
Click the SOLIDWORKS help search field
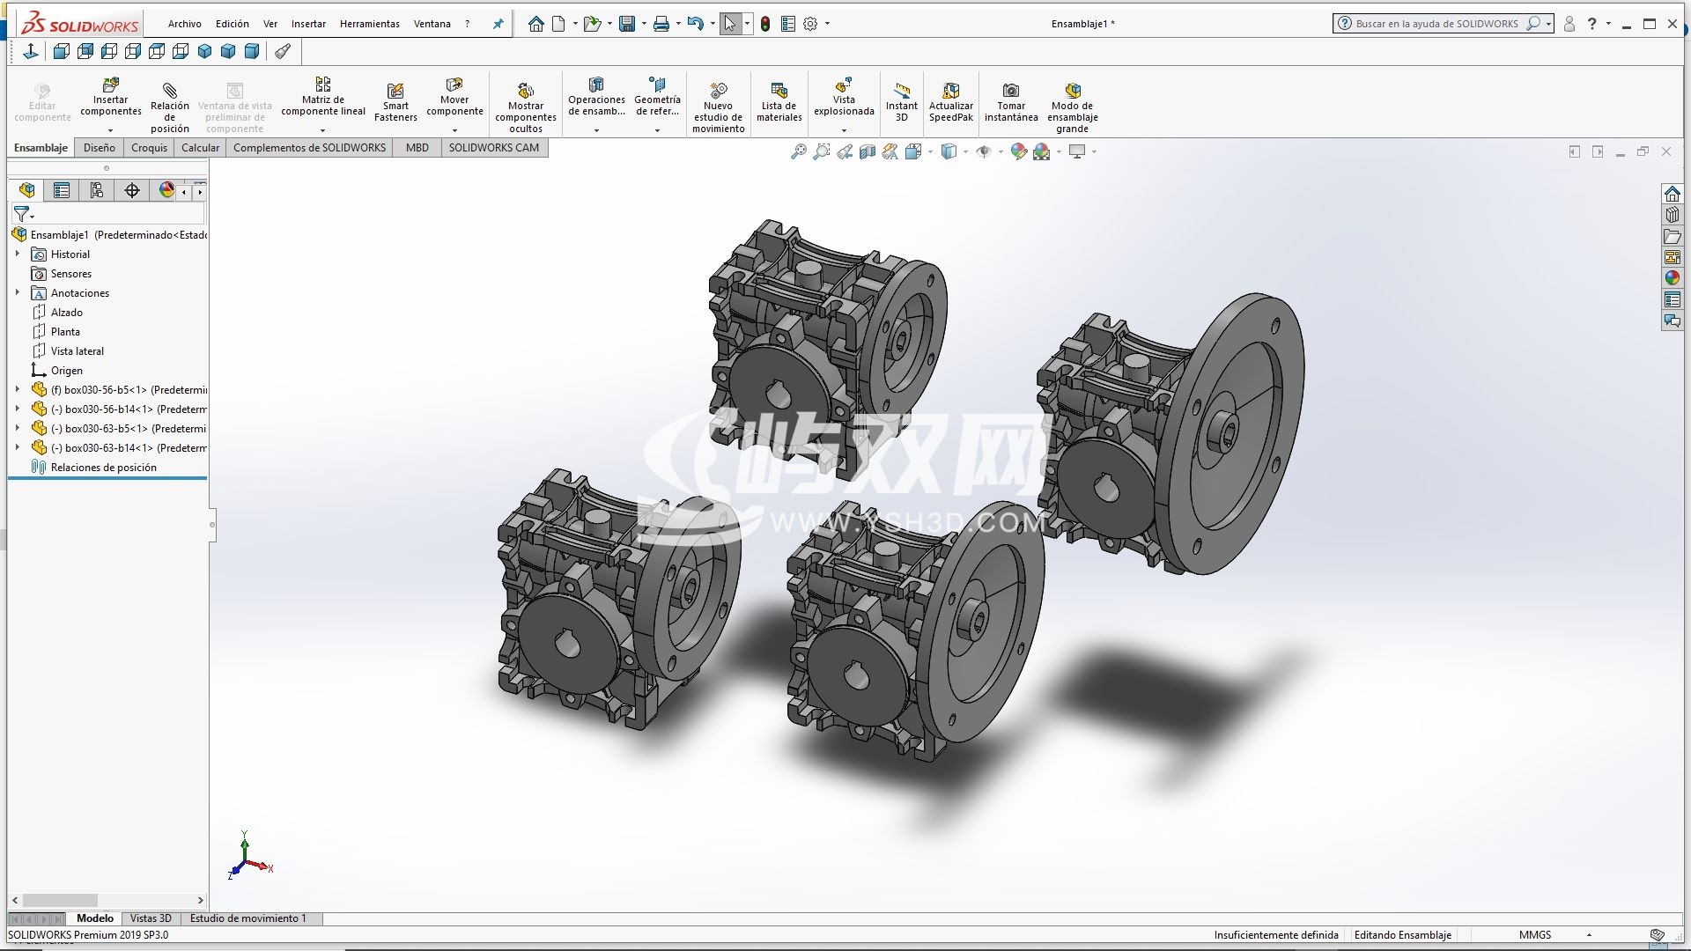pos(1437,24)
